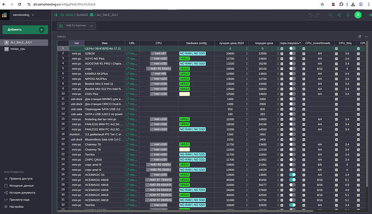Click spinner arrows for ACEMAGIC S1 текущая цена

pos(278,175)
